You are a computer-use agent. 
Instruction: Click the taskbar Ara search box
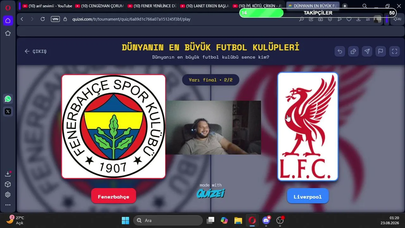[x=168, y=220]
